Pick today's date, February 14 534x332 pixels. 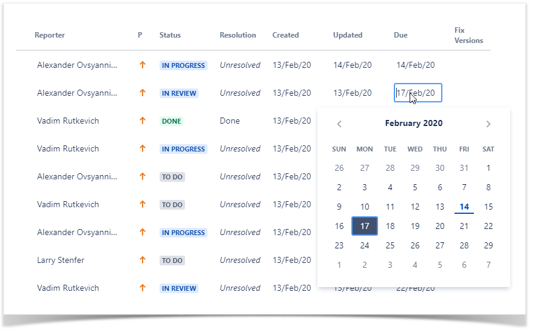[464, 207]
